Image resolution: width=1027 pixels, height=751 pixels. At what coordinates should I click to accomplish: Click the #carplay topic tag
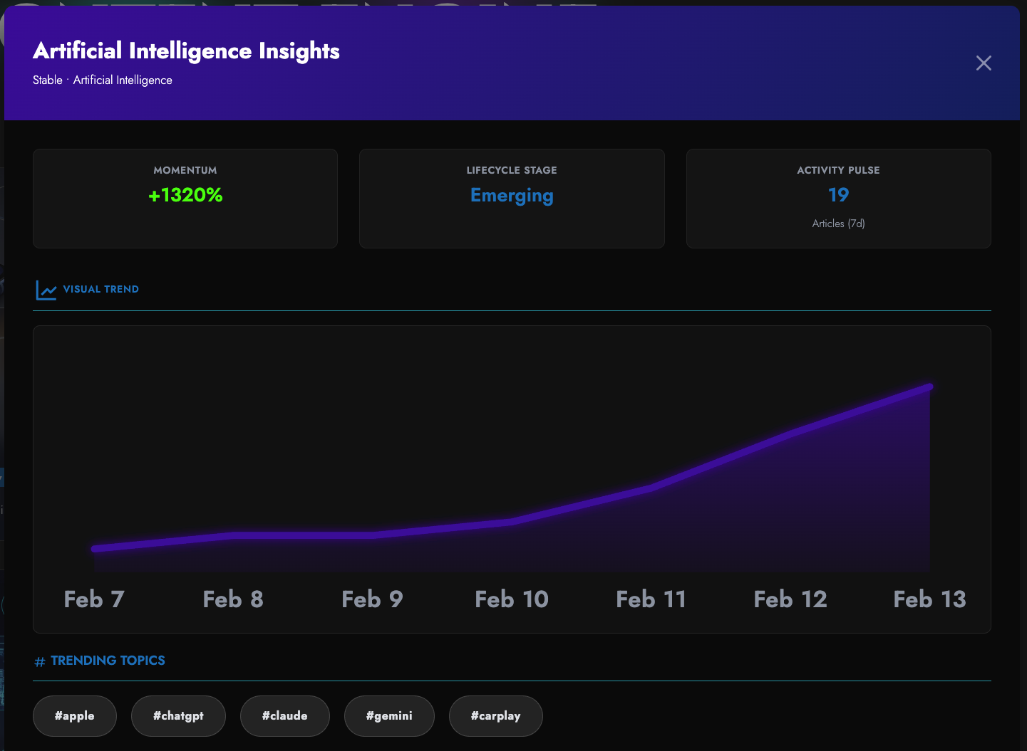coord(495,716)
